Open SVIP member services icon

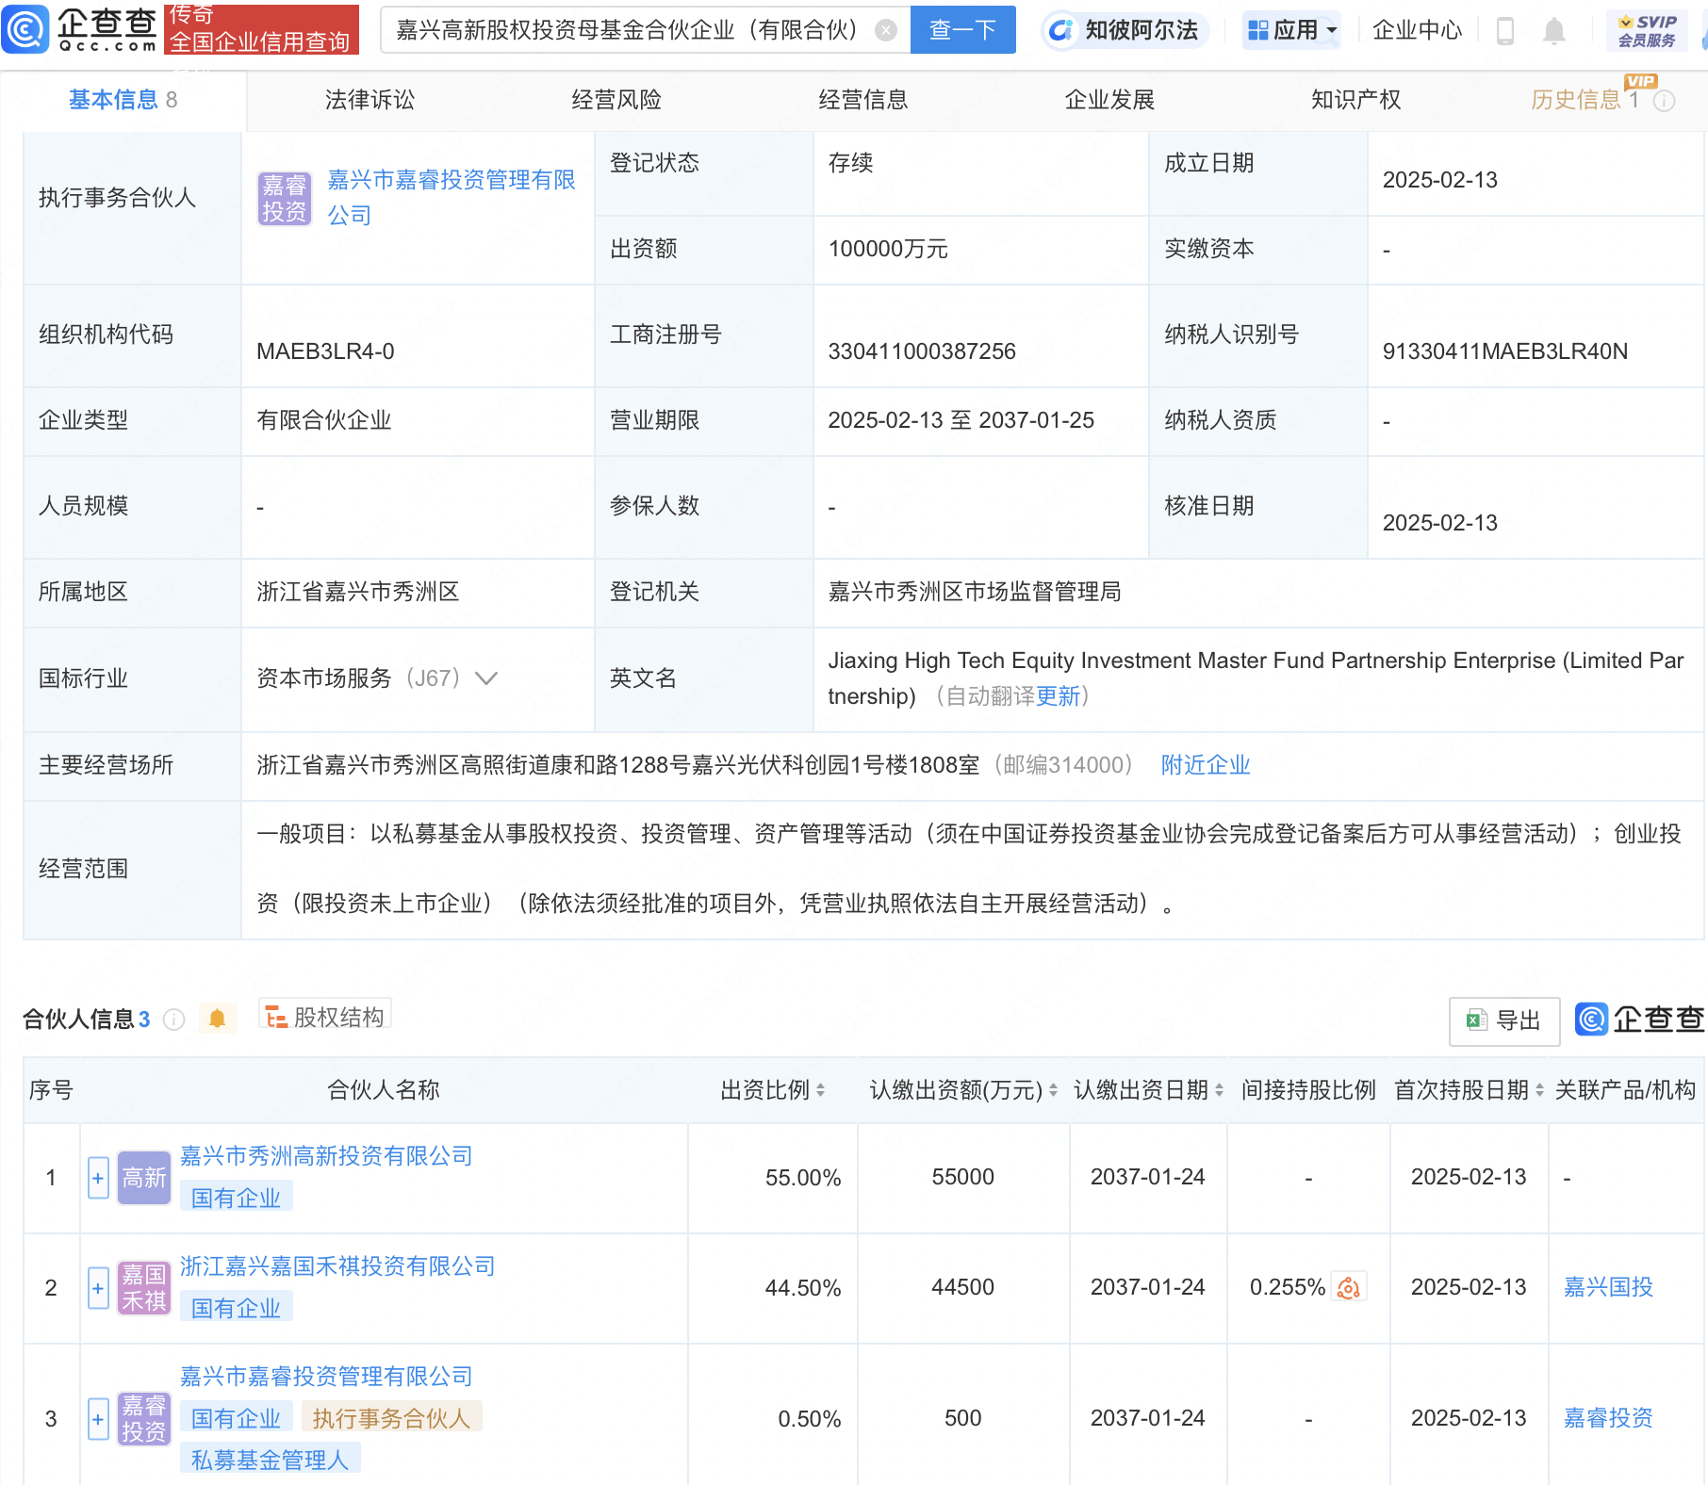pos(1647,30)
